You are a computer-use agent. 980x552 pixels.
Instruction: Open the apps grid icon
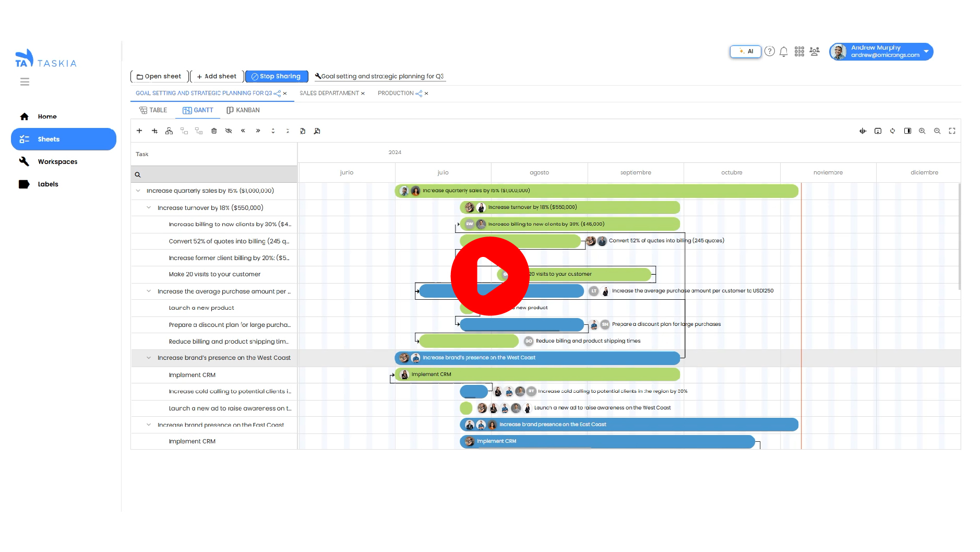pyautogui.click(x=799, y=52)
